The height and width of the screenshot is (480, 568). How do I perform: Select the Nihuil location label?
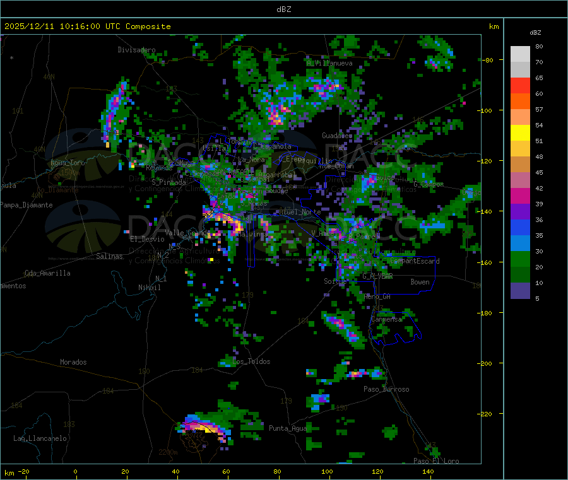(x=149, y=288)
